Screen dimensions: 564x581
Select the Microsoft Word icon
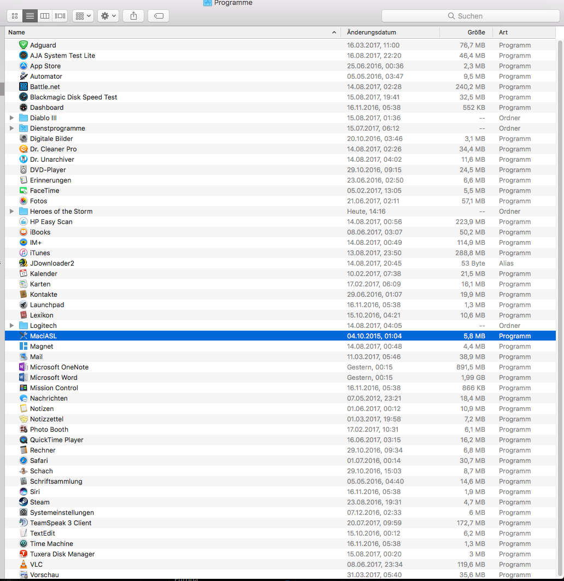coord(23,377)
